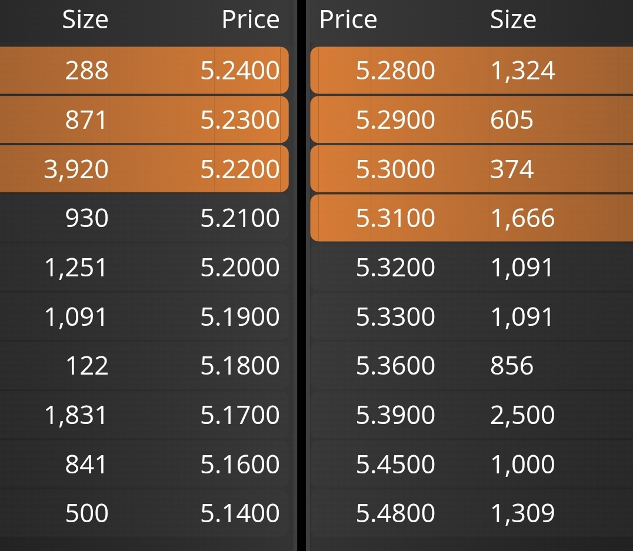This screenshot has width=633, height=551.
Task: Select the bid price 5.2300
Action: coord(240,120)
